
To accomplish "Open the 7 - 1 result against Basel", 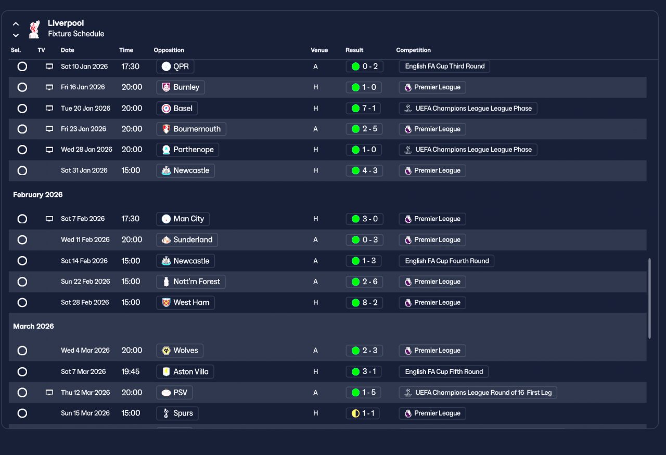I will point(364,109).
